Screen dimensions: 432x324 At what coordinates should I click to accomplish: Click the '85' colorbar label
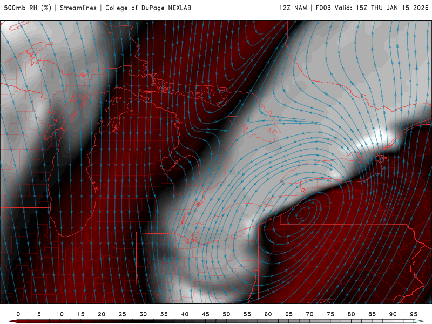point(372,314)
